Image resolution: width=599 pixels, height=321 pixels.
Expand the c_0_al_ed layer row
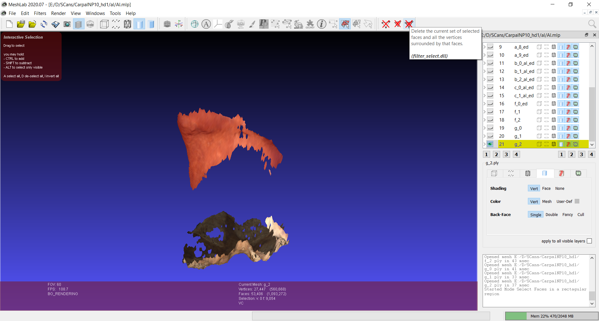[x=485, y=87]
